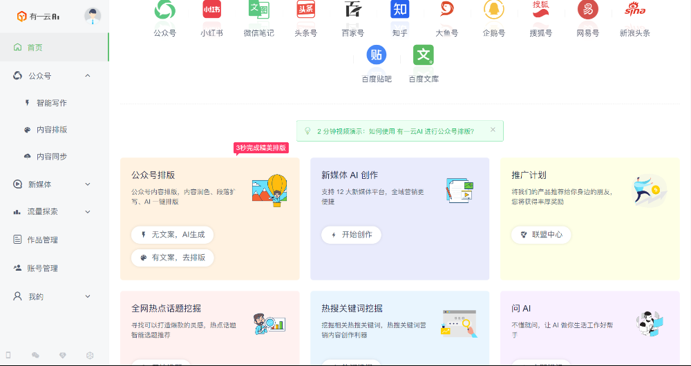The image size is (691, 366).
Task: Open the 微信笔记 platform icon
Action: (x=258, y=9)
